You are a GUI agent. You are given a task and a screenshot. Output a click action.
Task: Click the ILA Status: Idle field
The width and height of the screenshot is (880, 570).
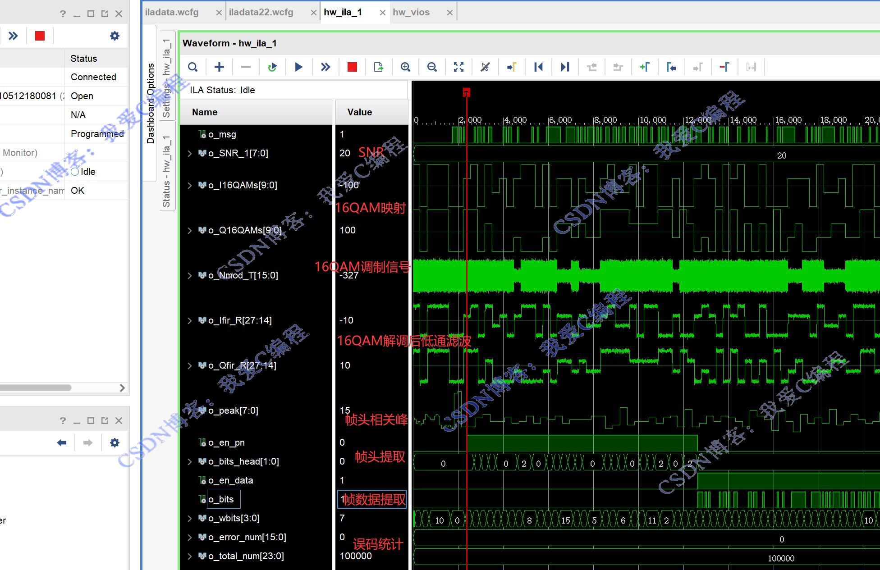[294, 90]
